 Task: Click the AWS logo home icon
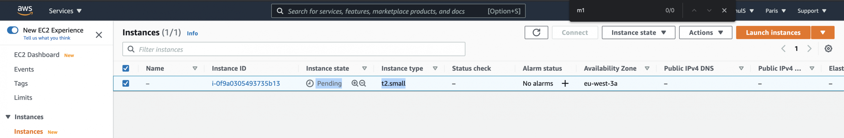click(x=25, y=10)
